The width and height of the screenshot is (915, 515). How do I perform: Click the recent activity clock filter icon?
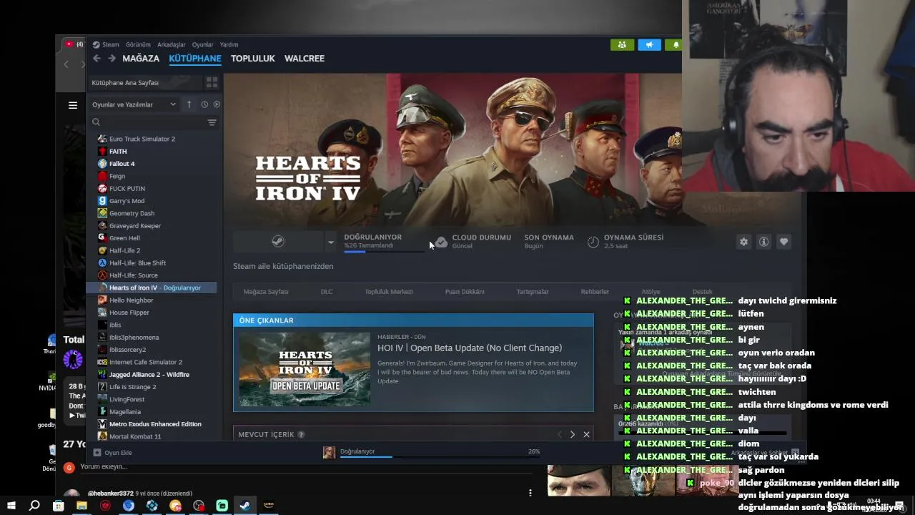(x=204, y=104)
